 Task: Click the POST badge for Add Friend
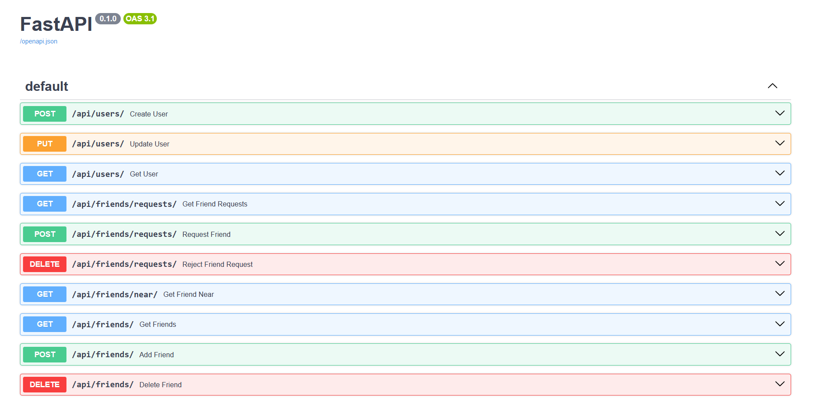coord(45,355)
